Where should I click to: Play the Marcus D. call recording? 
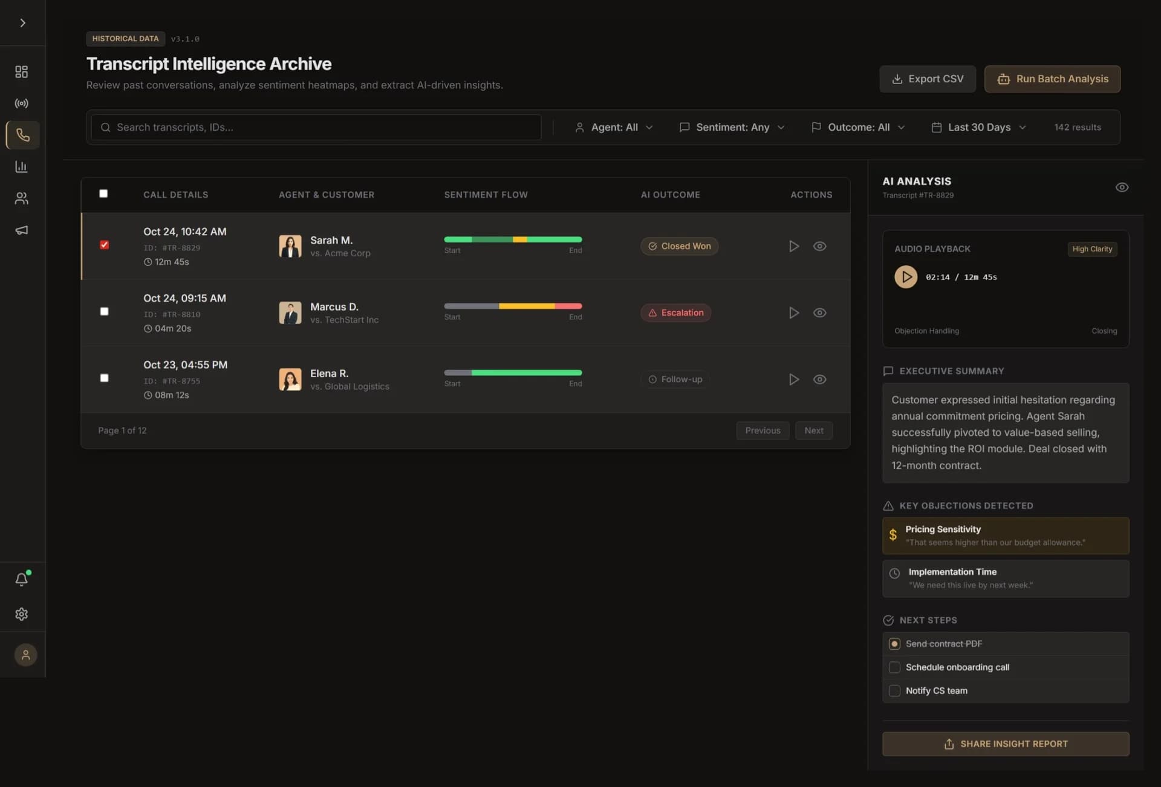point(794,313)
